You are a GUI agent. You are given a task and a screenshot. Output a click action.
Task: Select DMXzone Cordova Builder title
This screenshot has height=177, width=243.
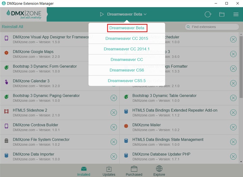(x=35, y=125)
